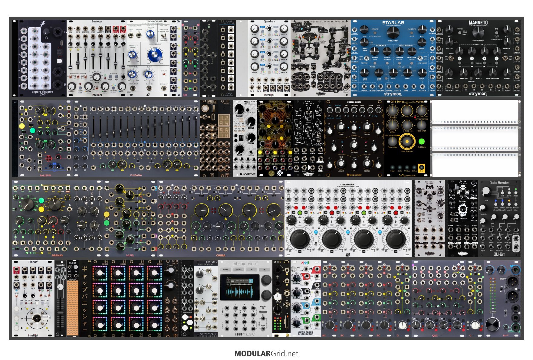Tap the Magneto play transport button

tap(484, 63)
